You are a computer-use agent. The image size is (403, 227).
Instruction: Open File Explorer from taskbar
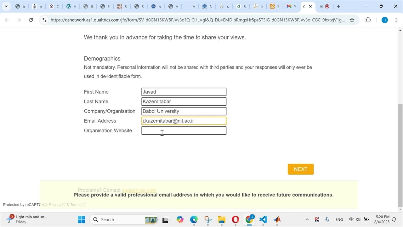(x=221, y=219)
